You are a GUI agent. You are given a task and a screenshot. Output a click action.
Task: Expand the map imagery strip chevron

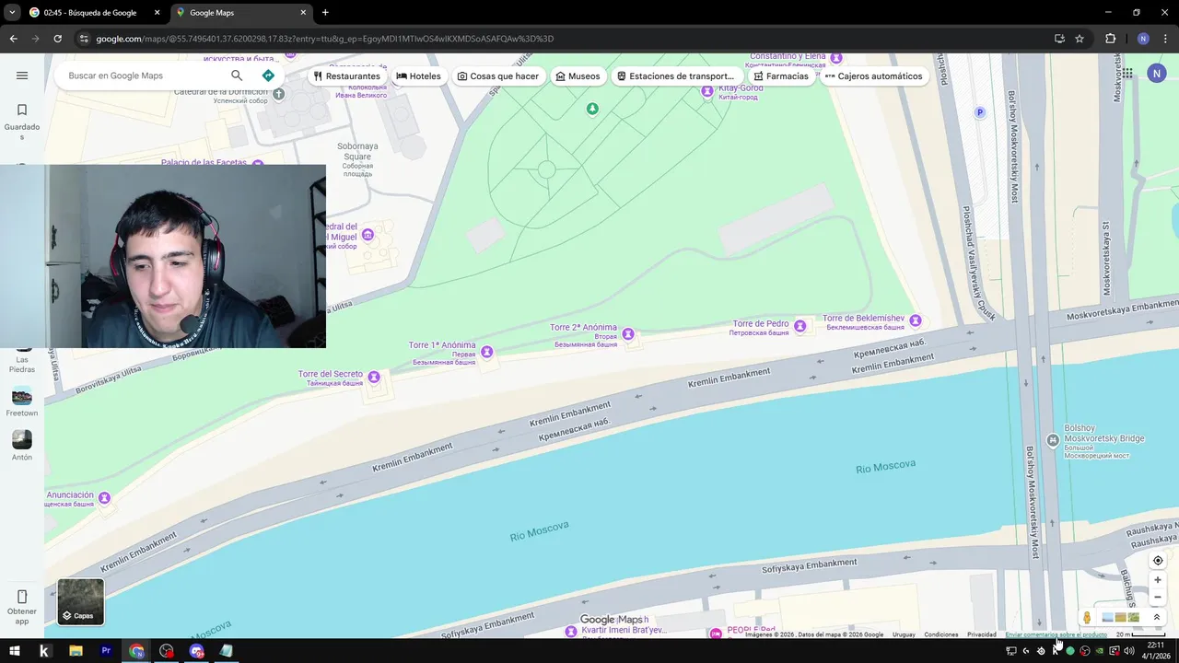coord(1157,618)
